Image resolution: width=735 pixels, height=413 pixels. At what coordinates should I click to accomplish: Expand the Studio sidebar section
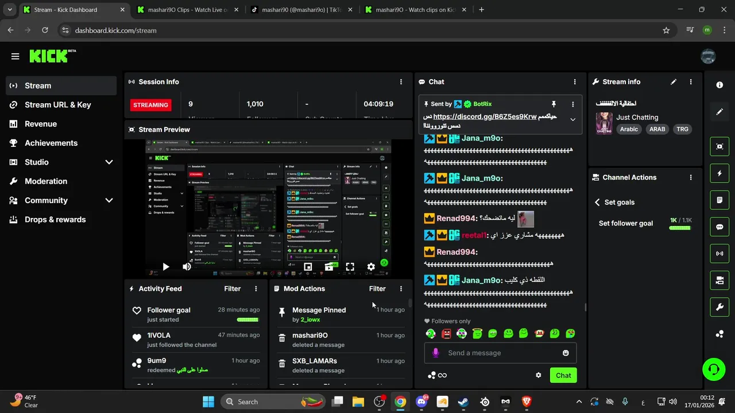tap(109, 162)
